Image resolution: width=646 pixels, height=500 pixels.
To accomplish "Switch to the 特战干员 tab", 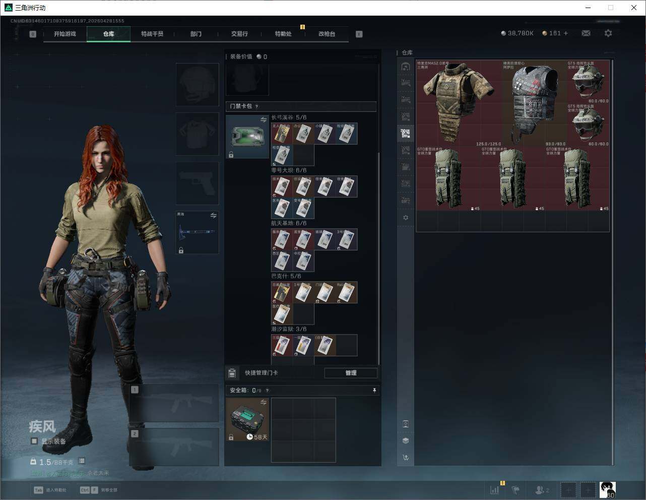I will (x=152, y=34).
